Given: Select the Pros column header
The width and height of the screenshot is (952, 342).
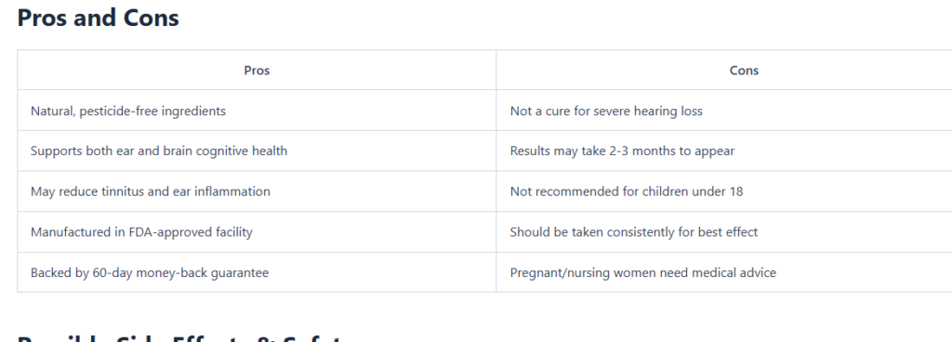Looking at the screenshot, I should (x=257, y=71).
